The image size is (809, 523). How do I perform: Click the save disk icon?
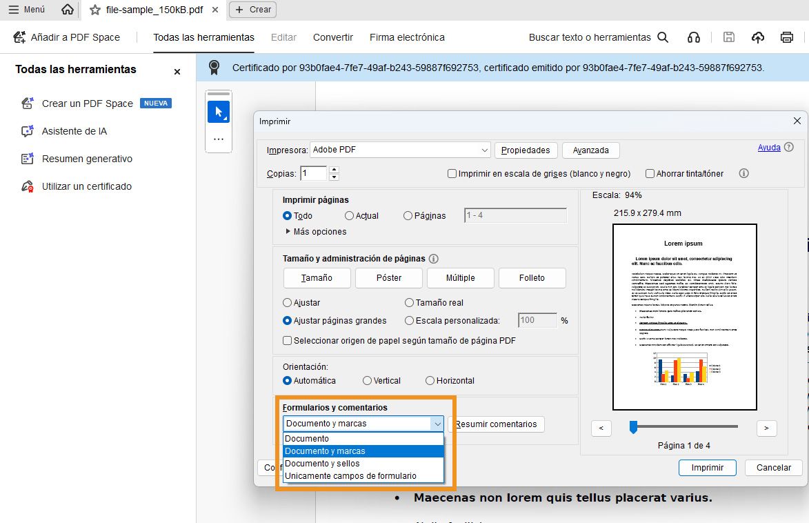click(728, 37)
